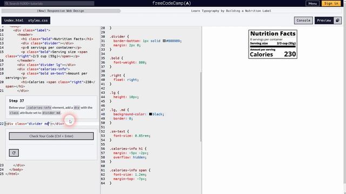Click the preview pop-out window icon
This screenshot has height=194, width=346.
(337, 20)
